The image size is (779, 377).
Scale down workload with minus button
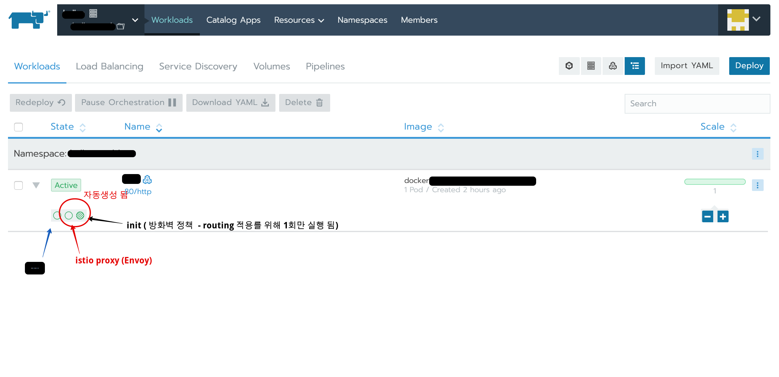pyautogui.click(x=707, y=216)
